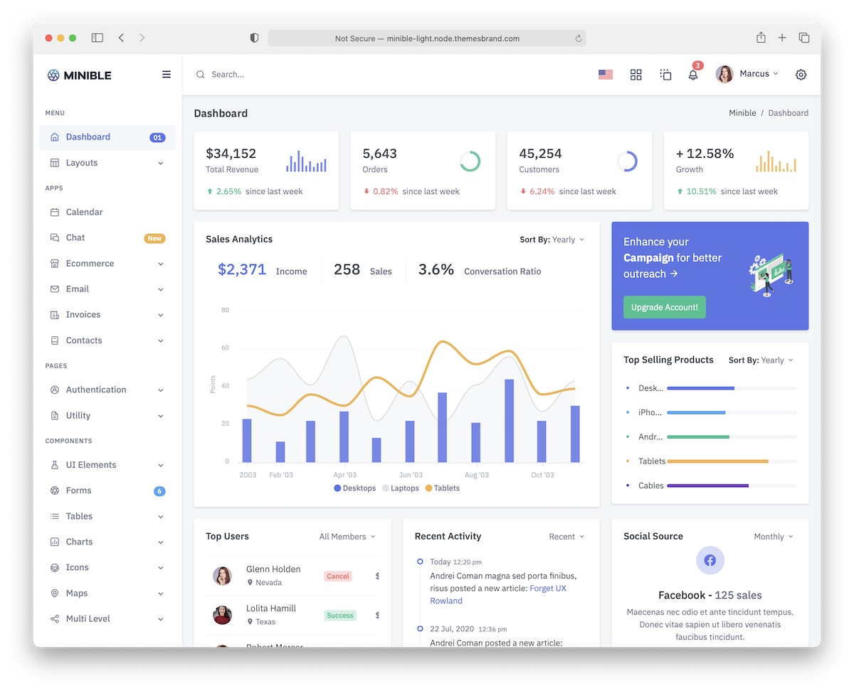Open the apps grid icon in the top bar
This screenshot has height=691, width=854.
tap(636, 74)
